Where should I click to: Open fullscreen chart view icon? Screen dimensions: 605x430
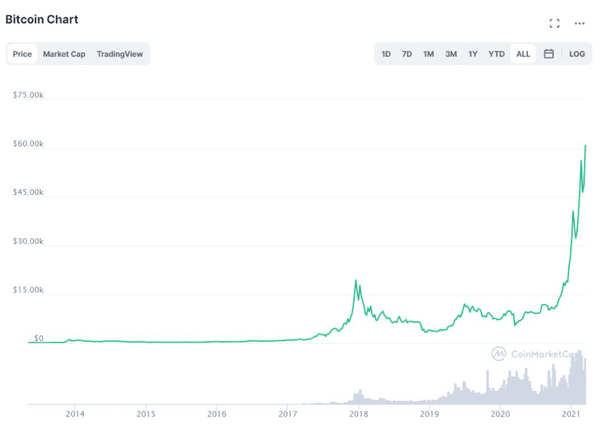(x=555, y=24)
